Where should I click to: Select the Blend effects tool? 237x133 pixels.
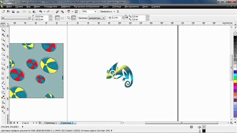click(x=3, y=92)
